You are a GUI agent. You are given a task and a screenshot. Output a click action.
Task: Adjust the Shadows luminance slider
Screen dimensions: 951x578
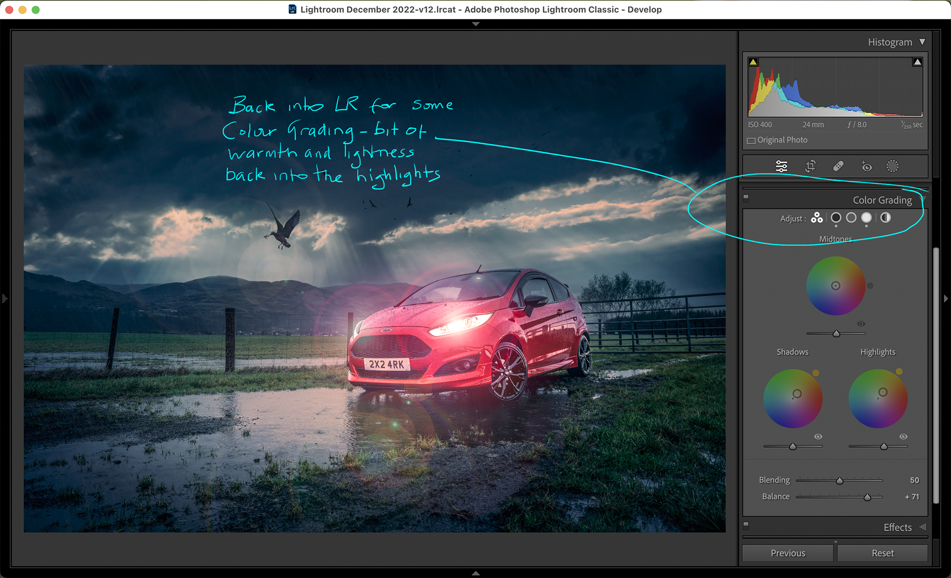click(x=792, y=446)
